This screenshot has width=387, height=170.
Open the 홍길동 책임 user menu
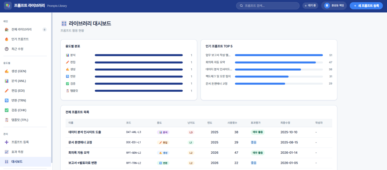point(334,6)
